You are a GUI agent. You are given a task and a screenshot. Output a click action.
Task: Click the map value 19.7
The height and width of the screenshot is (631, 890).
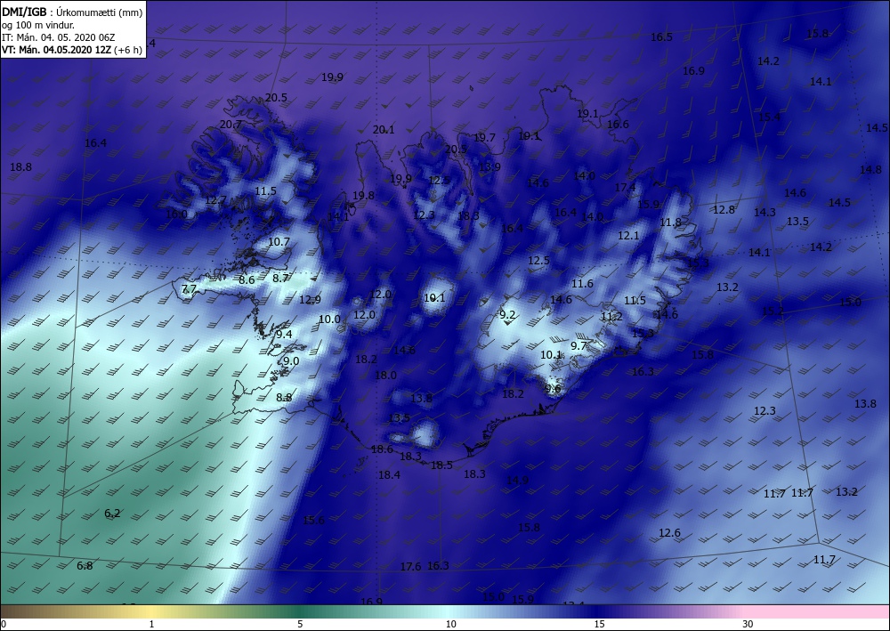[x=484, y=138]
